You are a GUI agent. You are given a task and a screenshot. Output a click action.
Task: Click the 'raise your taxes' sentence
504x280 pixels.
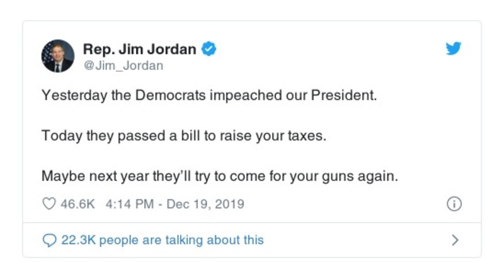[x=184, y=136]
